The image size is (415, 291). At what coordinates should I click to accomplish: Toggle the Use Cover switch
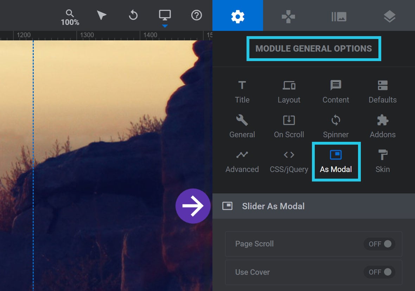pos(379,272)
